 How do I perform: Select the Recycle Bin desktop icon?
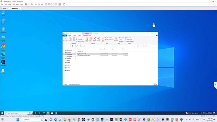(x=3, y=30)
